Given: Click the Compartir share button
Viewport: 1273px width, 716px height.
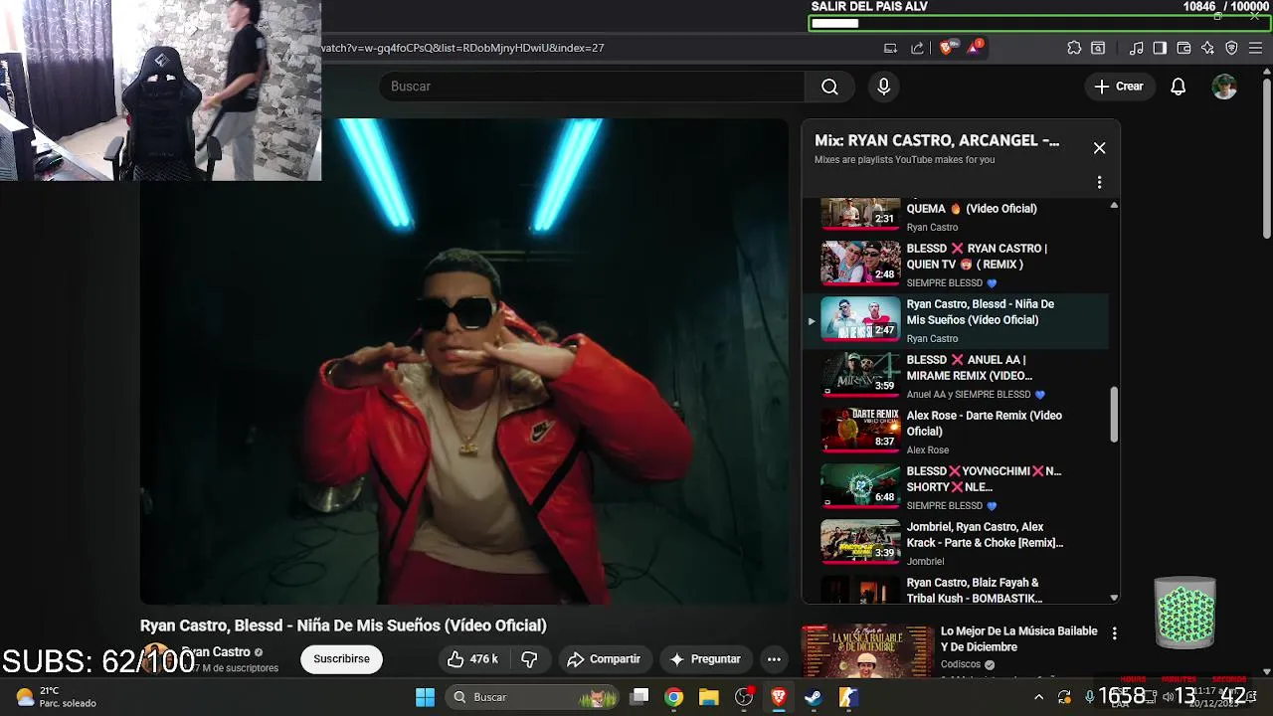Looking at the screenshot, I should [604, 659].
